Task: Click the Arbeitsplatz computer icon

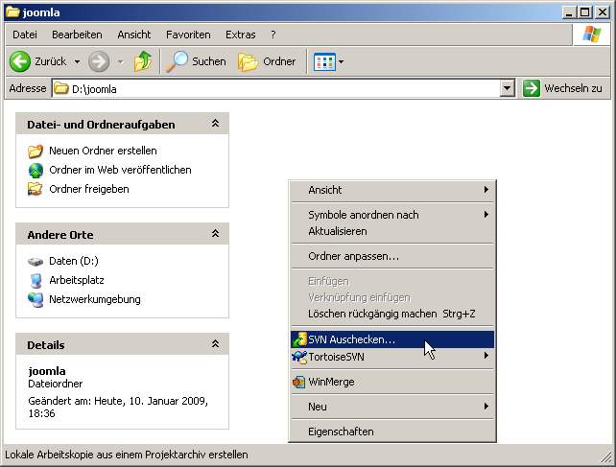Action: [36, 280]
